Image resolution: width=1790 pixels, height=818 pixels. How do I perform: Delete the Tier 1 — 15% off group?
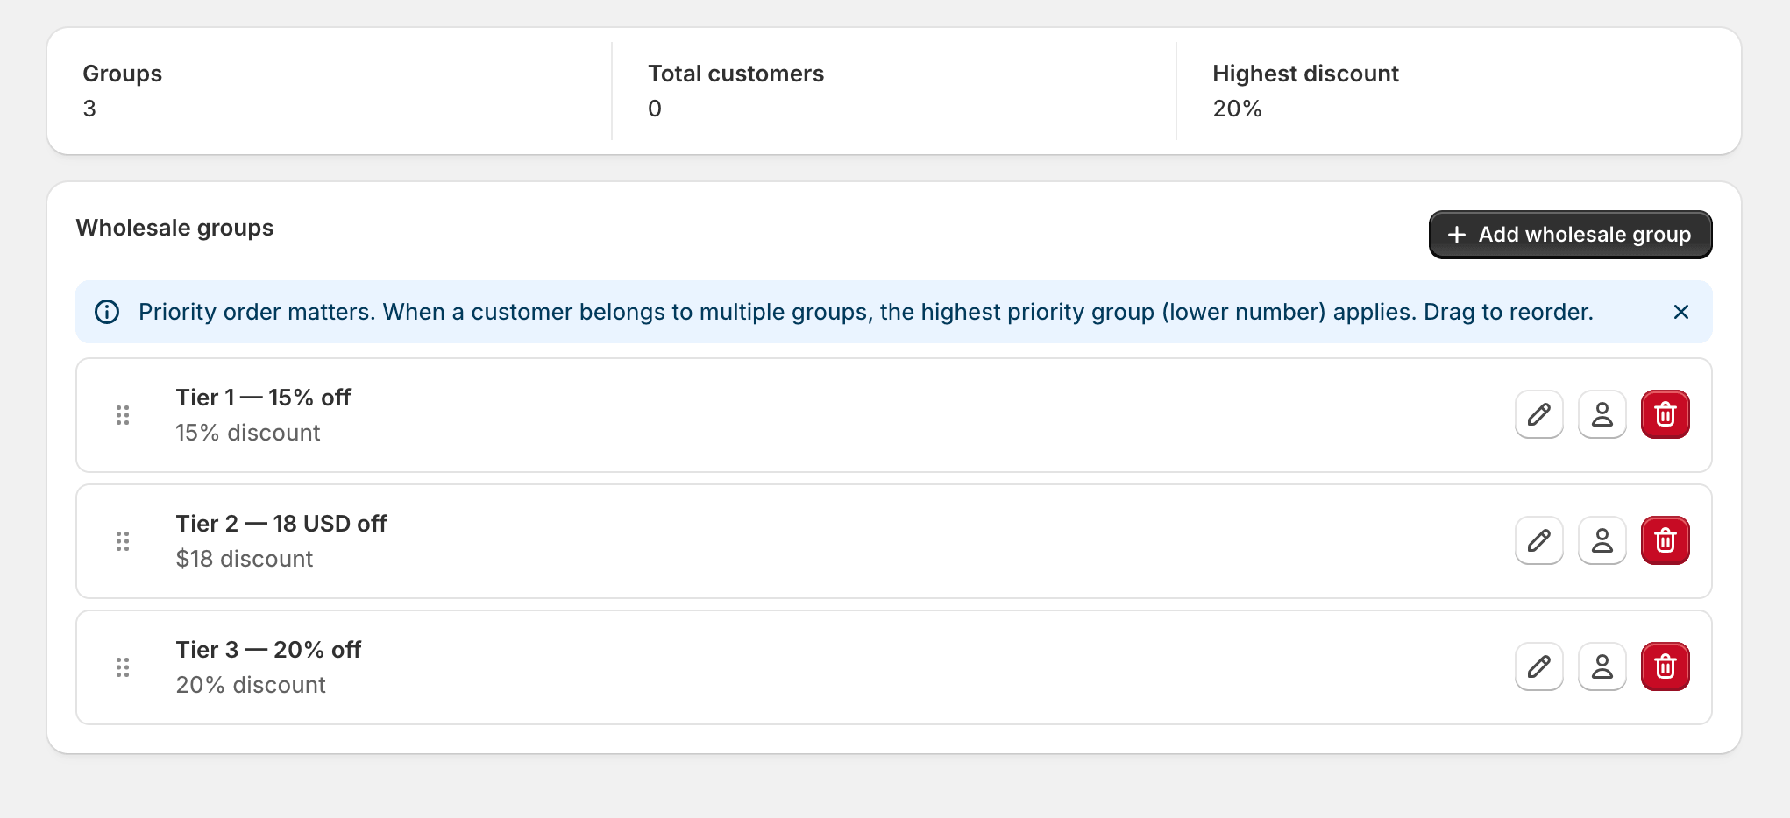point(1665,414)
